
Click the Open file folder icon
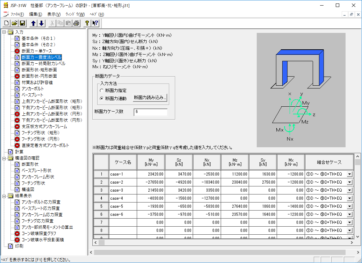click(x=14, y=23)
